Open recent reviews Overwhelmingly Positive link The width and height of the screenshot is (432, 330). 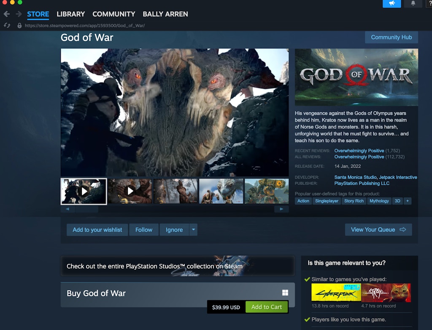[x=359, y=151]
